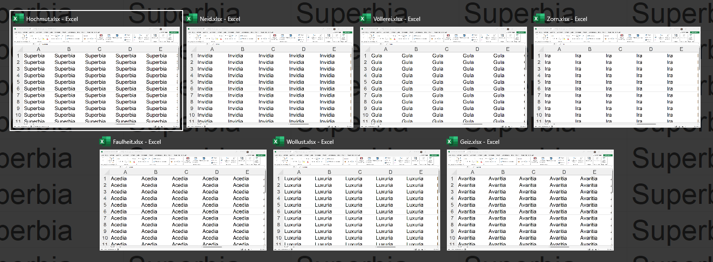Click the Excel icon beside Völlerei.xlsx
Screen dimensions: 713x262
point(365,19)
